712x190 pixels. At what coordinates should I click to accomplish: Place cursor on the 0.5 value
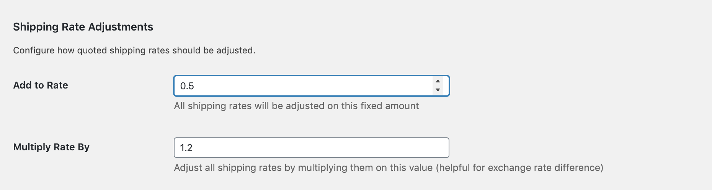click(187, 86)
